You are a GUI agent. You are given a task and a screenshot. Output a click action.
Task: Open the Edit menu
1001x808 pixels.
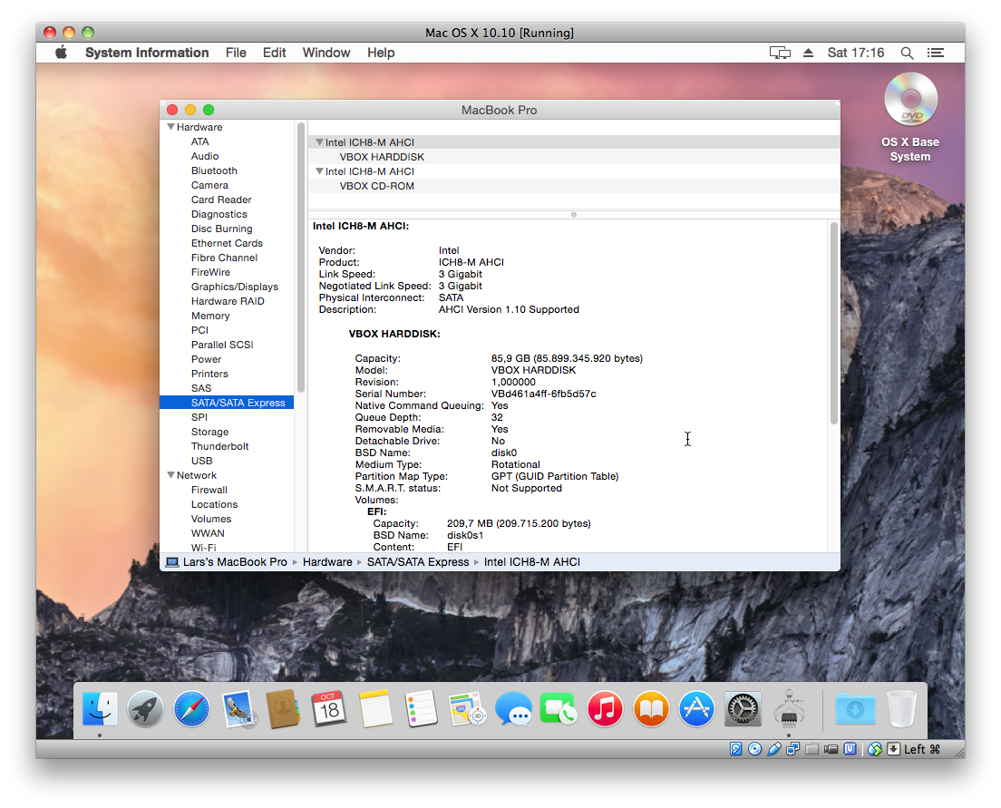click(275, 53)
